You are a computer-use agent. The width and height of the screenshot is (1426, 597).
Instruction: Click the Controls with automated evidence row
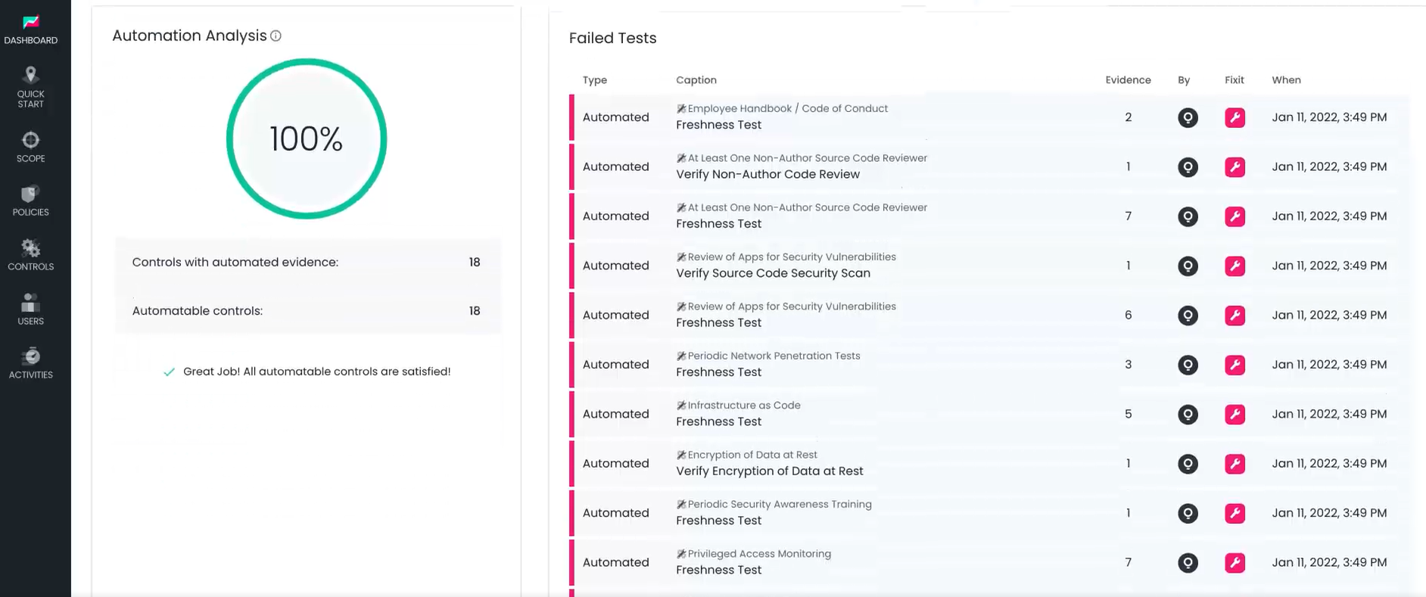[307, 263]
